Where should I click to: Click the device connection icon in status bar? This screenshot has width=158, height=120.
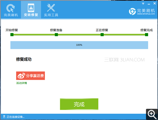tap(4, 117)
